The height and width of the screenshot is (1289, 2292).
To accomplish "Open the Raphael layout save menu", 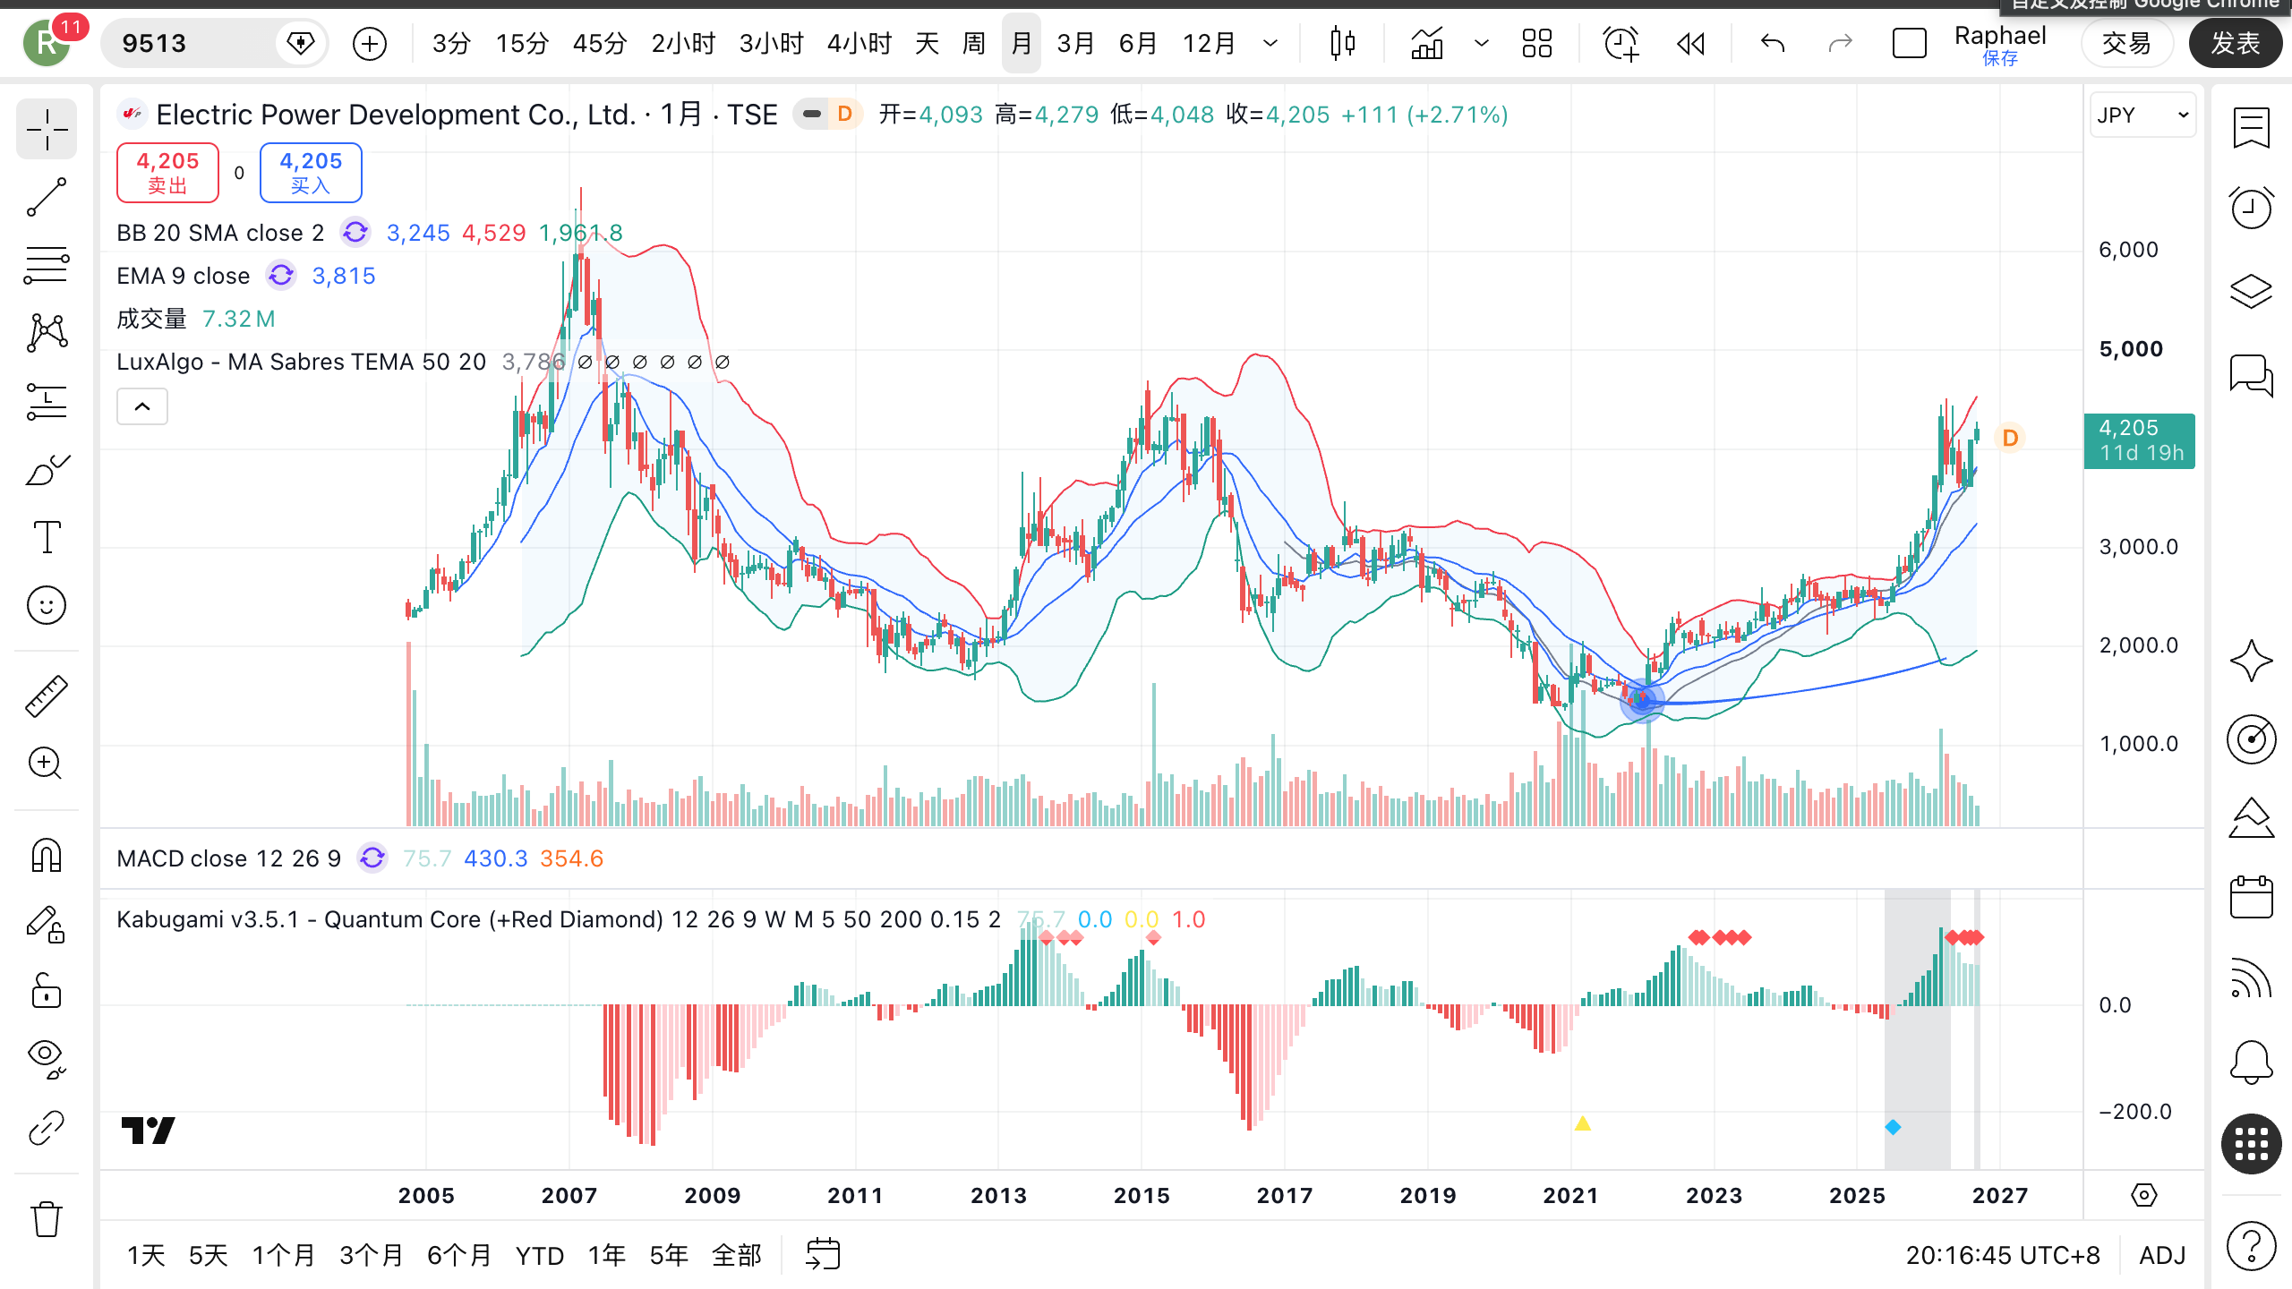I will [2000, 45].
